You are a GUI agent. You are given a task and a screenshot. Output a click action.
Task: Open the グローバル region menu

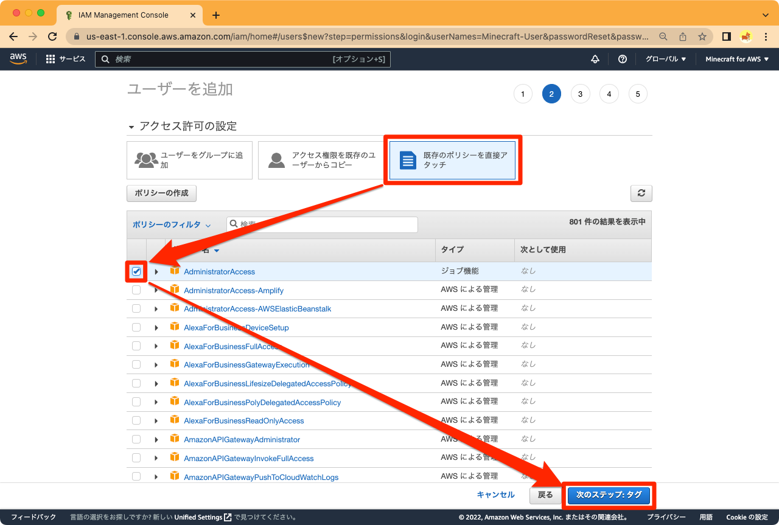[665, 58]
